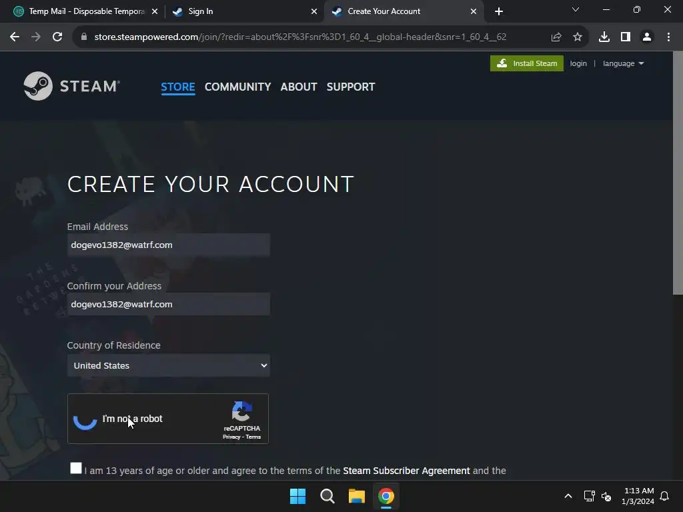
Task: Open the reCAPTCHA Privacy link
Action: (x=231, y=437)
